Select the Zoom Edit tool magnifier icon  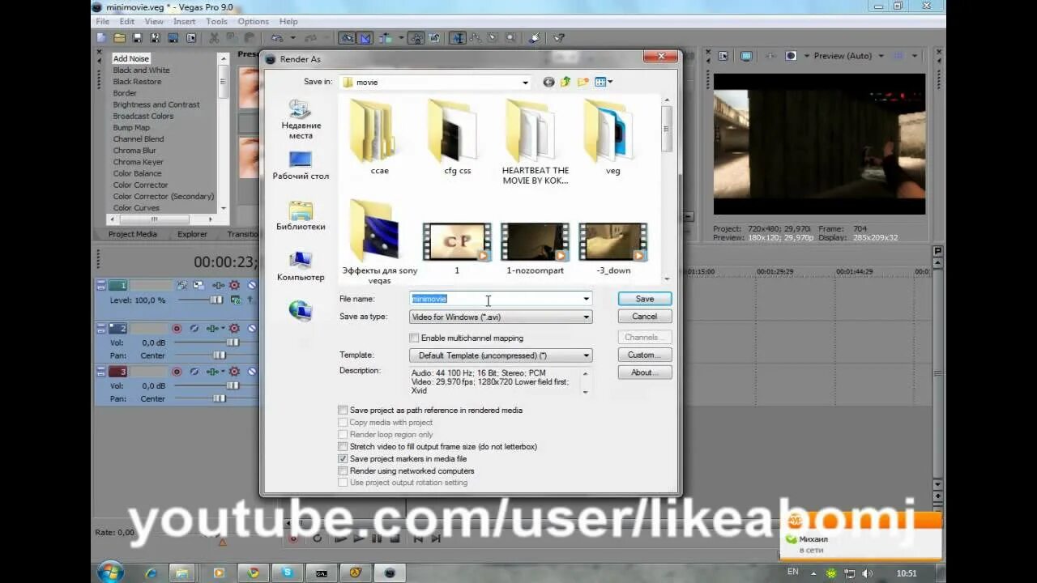click(x=510, y=37)
